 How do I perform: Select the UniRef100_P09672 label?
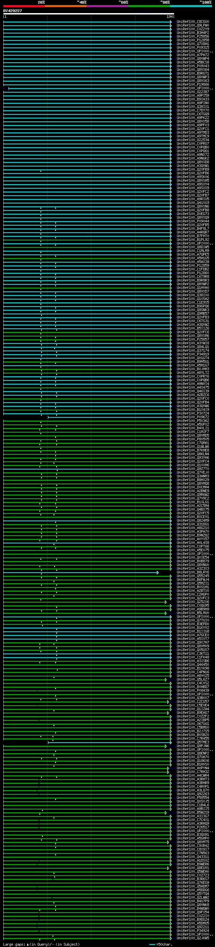click(x=192, y=417)
